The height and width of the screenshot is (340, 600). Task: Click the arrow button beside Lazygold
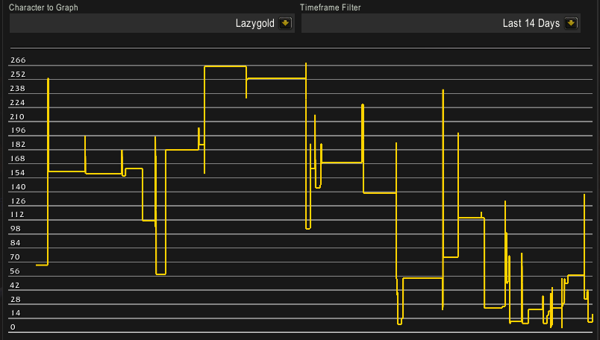coord(285,23)
